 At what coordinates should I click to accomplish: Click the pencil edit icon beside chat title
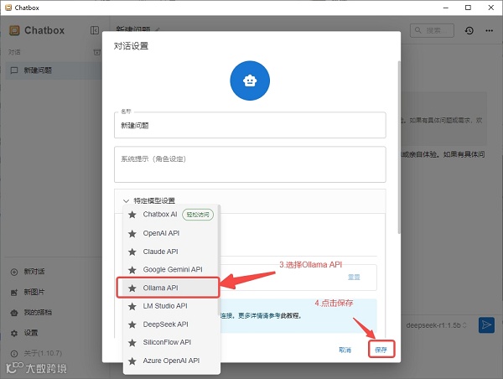pos(158,29)
